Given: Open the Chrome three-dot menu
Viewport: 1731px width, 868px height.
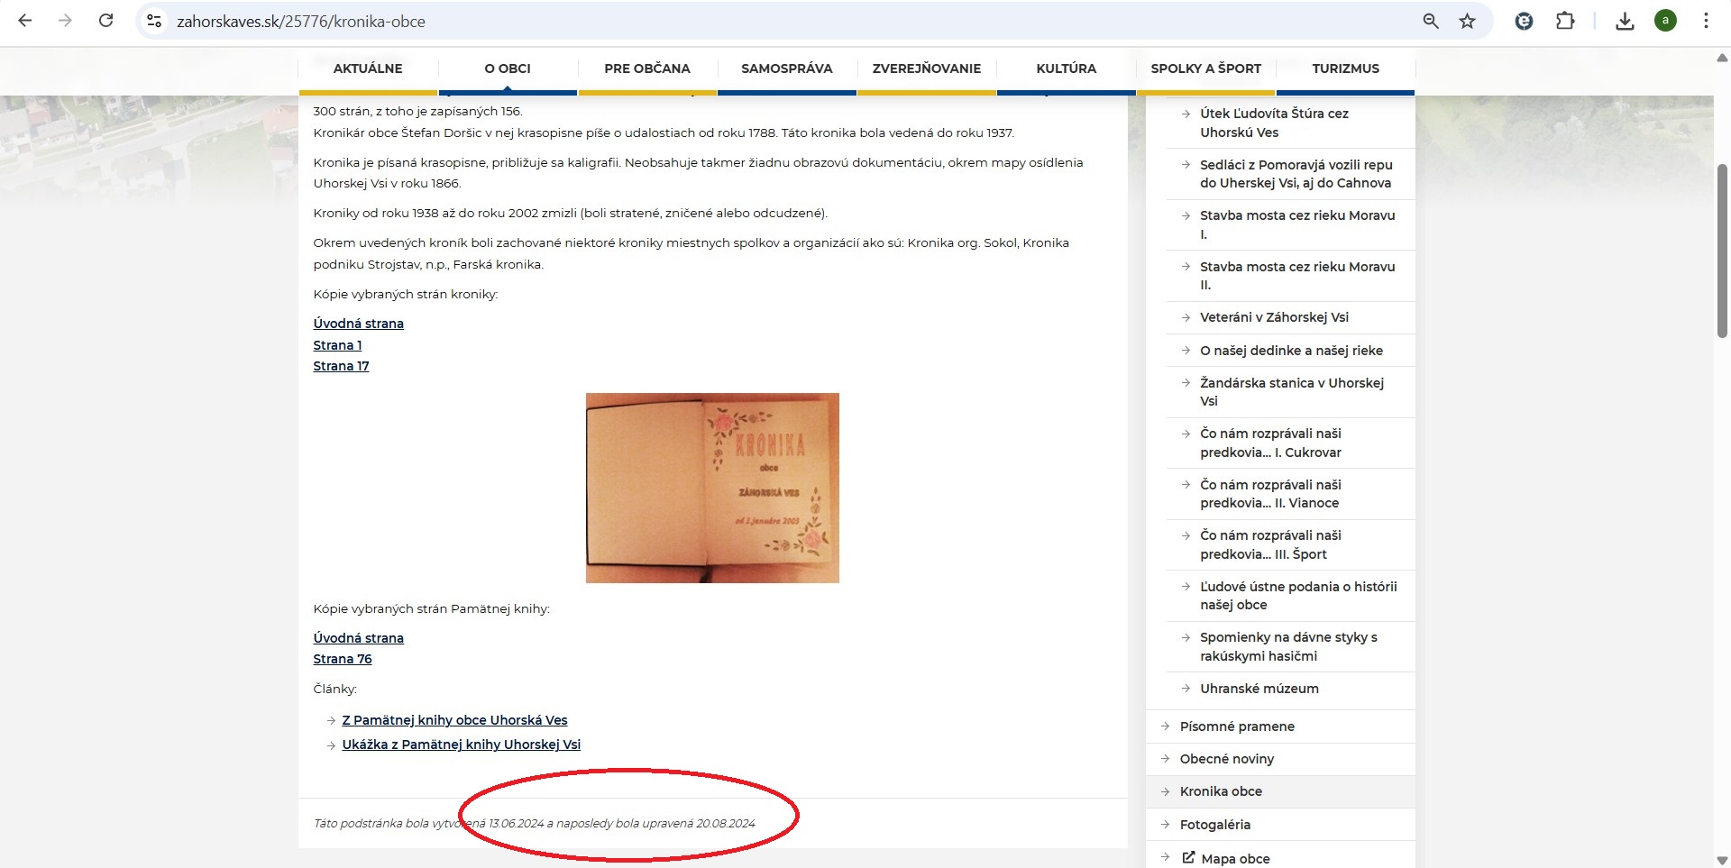Looking at the screenshot, I should click(x=1706, y=21).
